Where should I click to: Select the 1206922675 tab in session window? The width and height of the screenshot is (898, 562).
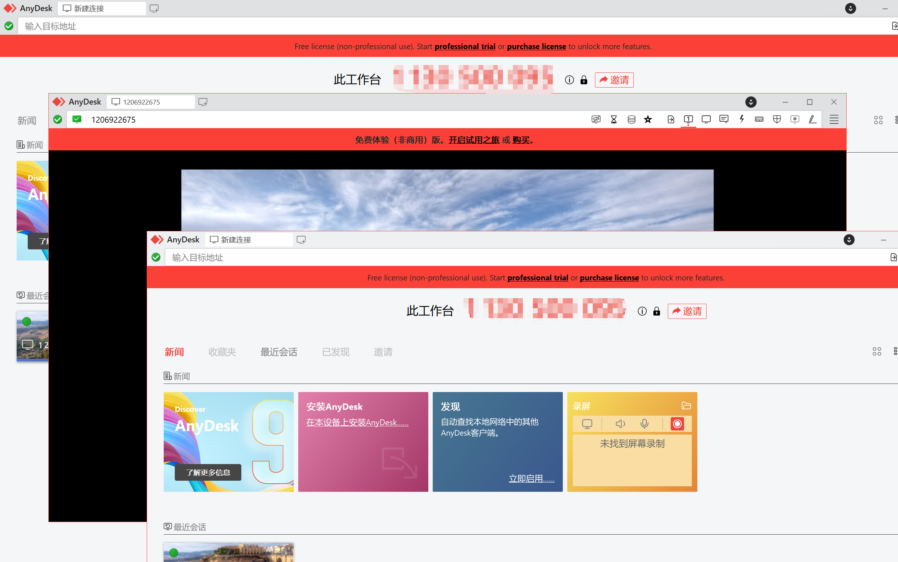tap(150, 102)
